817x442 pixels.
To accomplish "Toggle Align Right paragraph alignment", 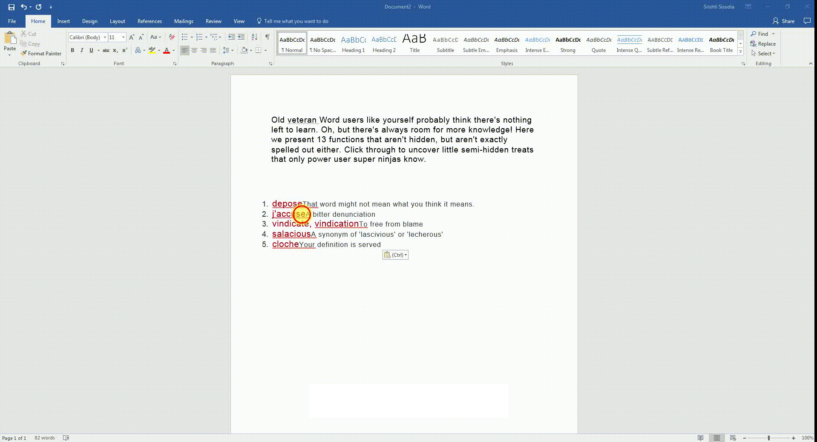I will [x=204, y=50].
